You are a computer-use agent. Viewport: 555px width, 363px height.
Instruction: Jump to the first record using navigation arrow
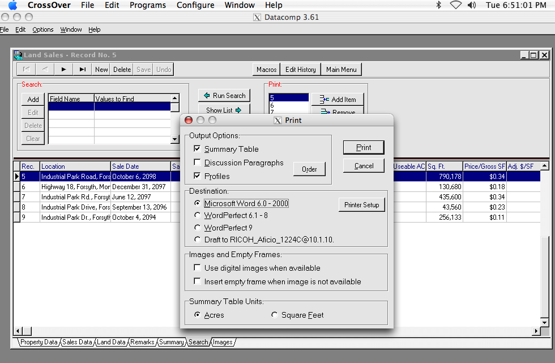pyautogui.click(x=25, y=69)
